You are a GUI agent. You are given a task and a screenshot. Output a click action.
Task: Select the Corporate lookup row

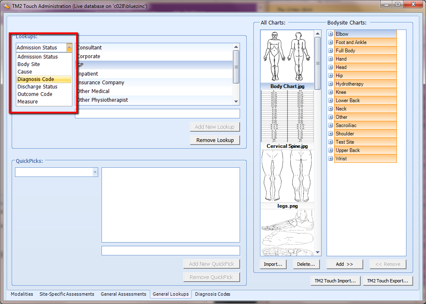154,56
